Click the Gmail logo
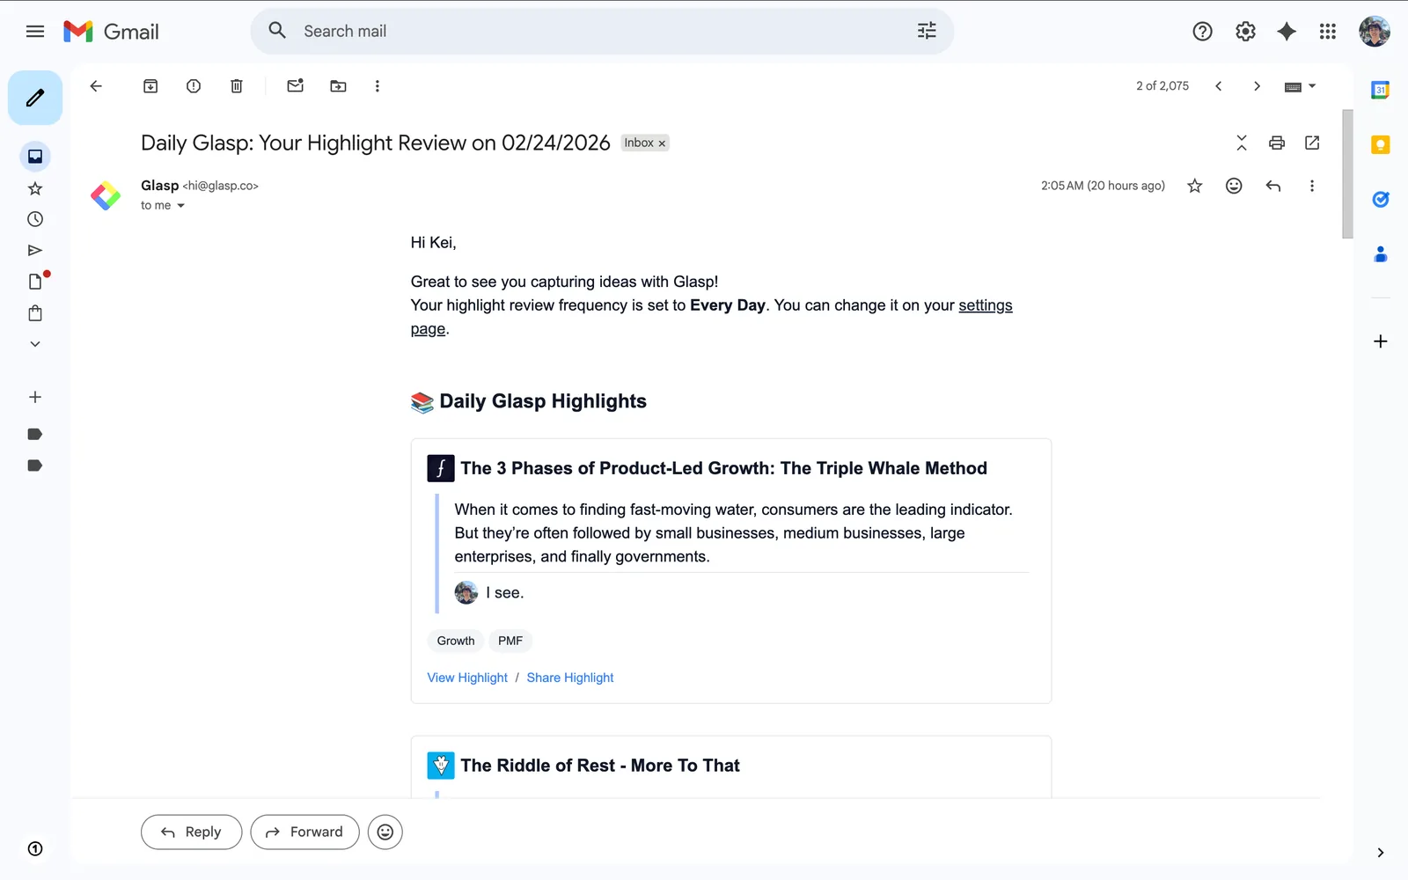Viewport: 1408px width, 880px height. (x=111, y=32)
